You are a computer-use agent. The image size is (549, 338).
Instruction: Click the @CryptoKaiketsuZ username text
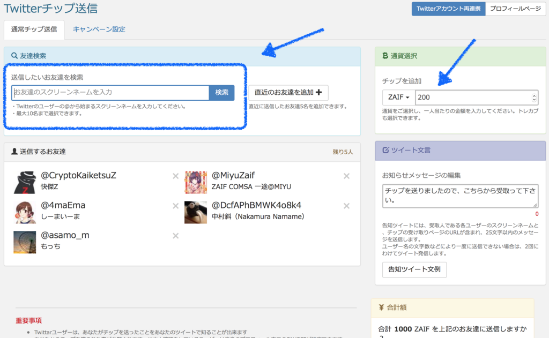click(78, 175)
